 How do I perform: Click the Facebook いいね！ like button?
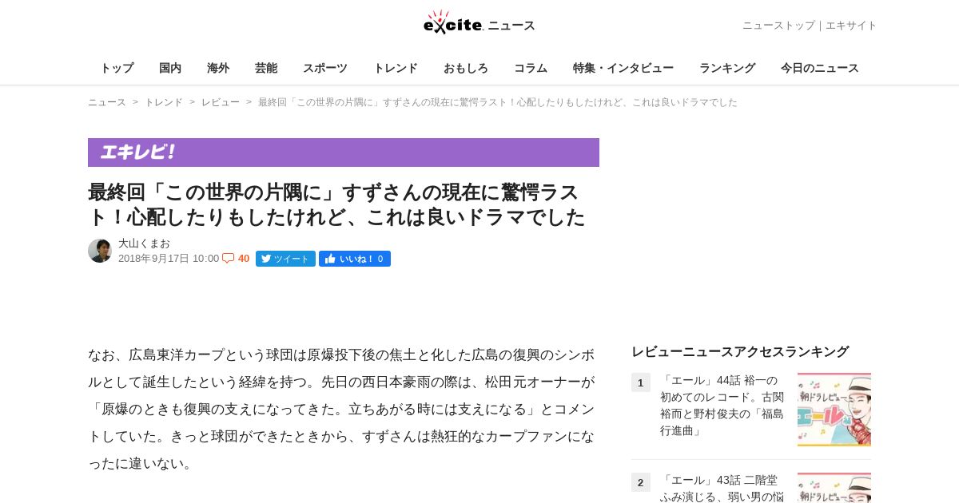click(355, 259)
